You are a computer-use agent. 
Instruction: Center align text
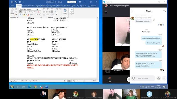[47, 12]
